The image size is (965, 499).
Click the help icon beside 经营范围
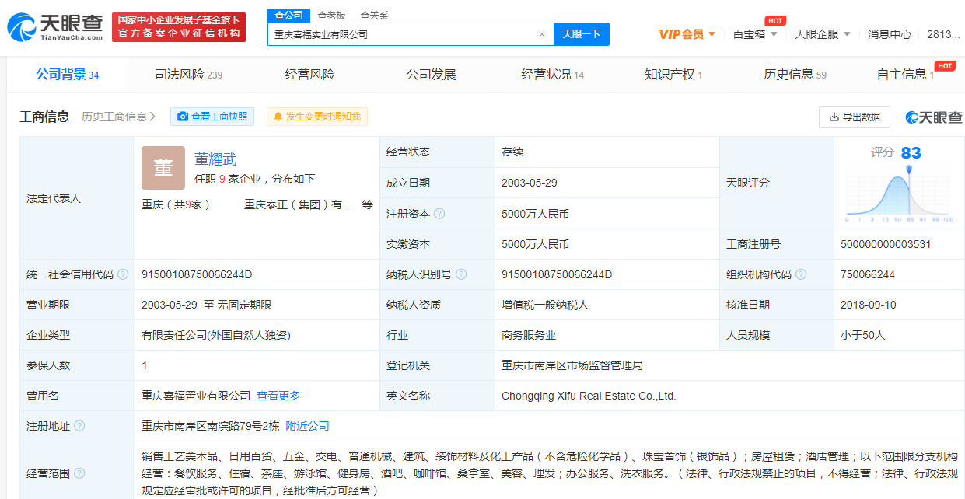click(x=79, y=473)
